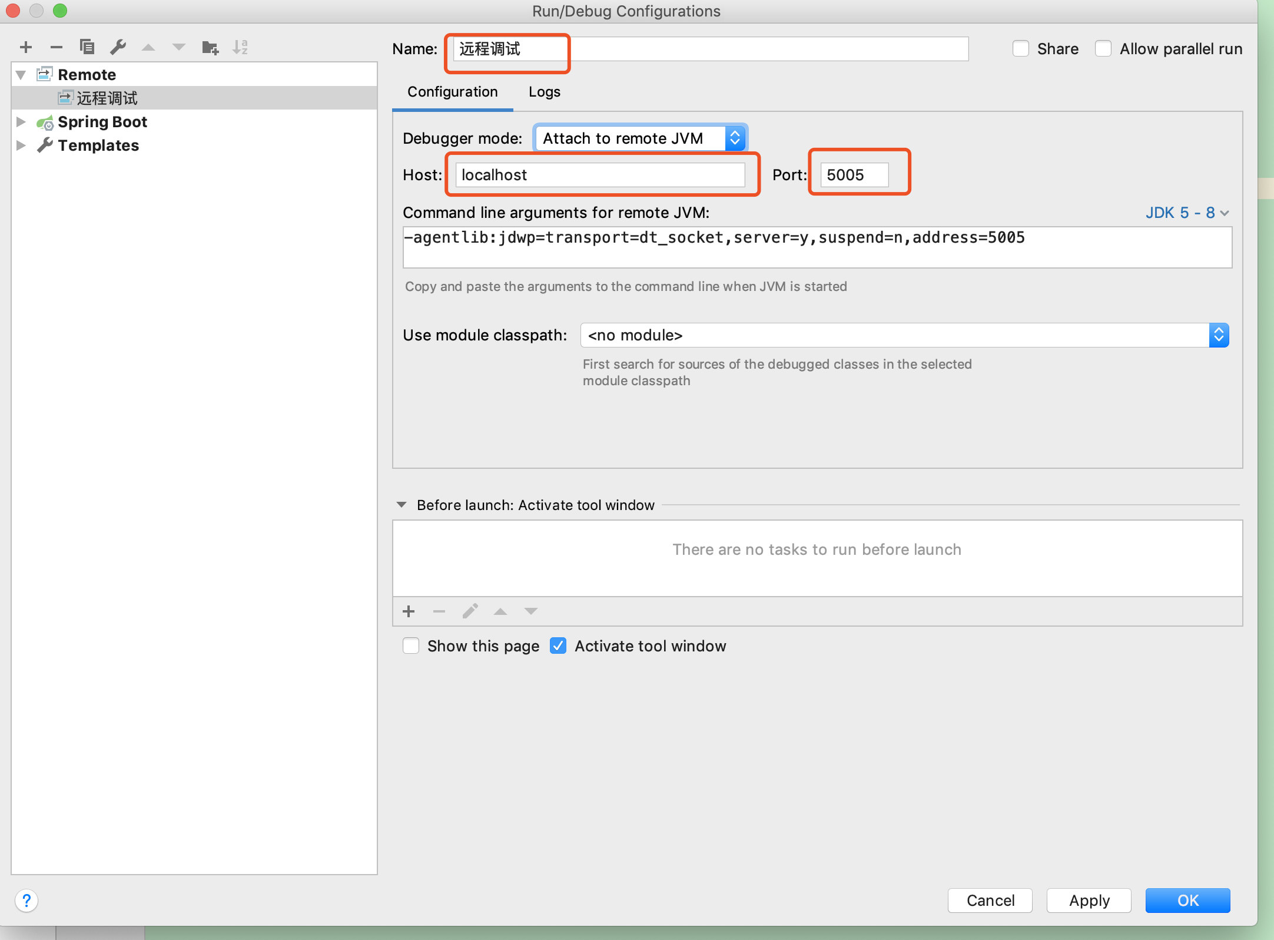Click the Host field with localhost
This screenshot has height=940, width=1274.
click(600, 175)
